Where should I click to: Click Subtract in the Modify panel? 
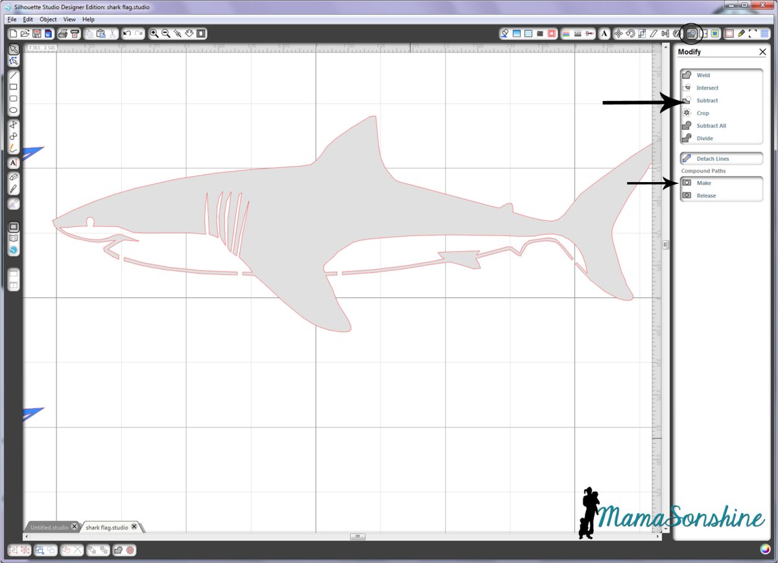coord(707,100)
